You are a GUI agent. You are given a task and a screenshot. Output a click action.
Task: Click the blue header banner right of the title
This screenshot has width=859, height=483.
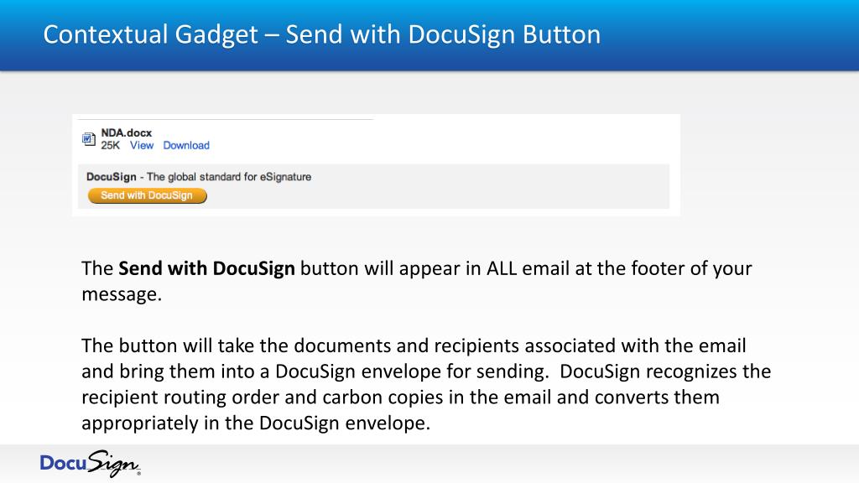729,35
